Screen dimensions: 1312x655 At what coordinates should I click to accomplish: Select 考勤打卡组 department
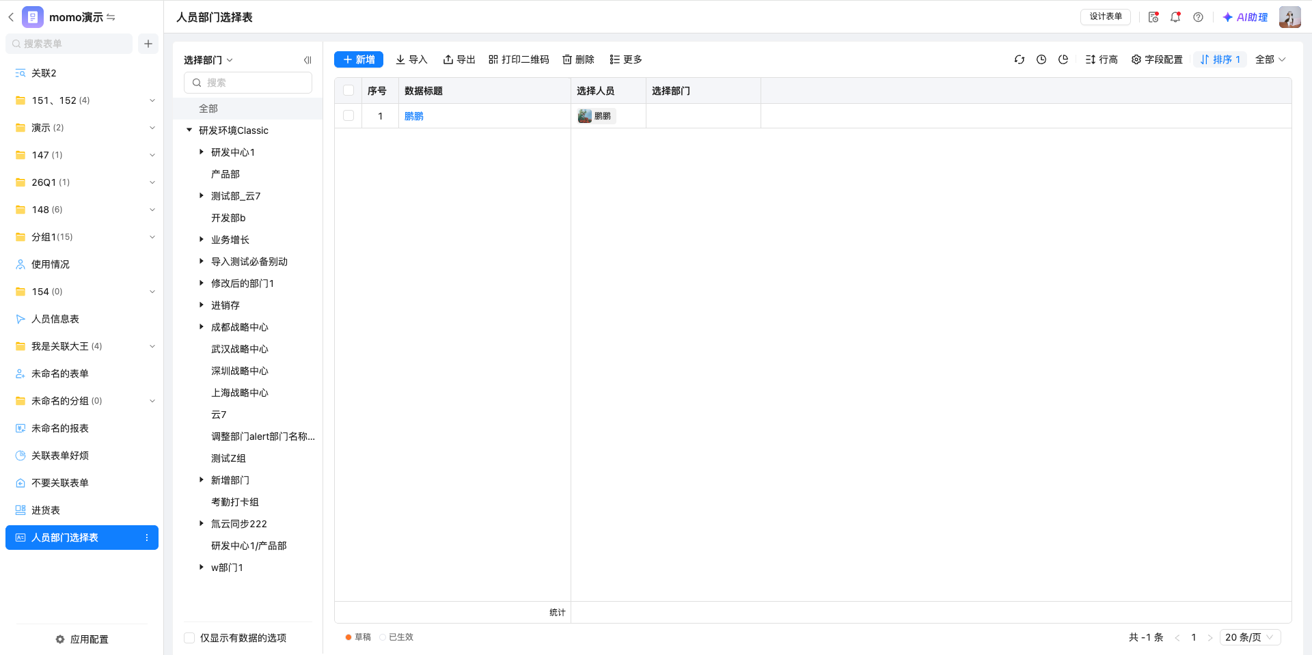coord(235,502)
